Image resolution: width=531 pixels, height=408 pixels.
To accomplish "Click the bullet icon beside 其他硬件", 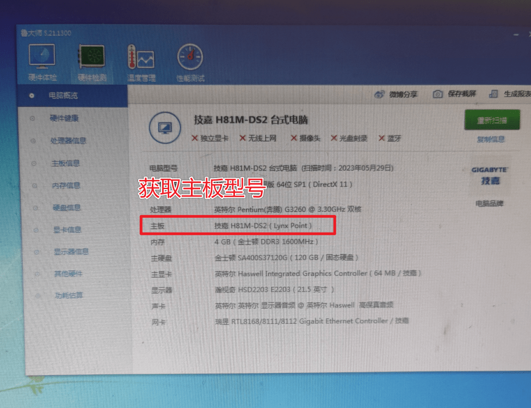I will click(37, 274).
